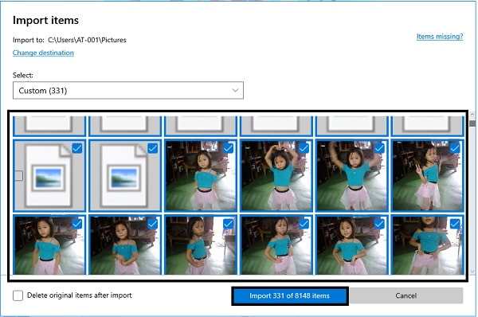Screen dimensions: 478x317
Task: Uncheck the second placeholder image in middle row
Action: click(152, 148)
